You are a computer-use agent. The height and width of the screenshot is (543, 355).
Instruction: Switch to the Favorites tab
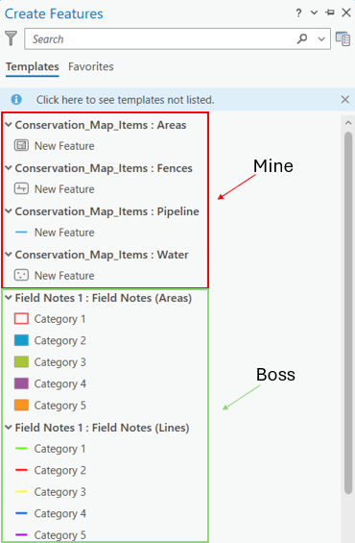[91, 66]
